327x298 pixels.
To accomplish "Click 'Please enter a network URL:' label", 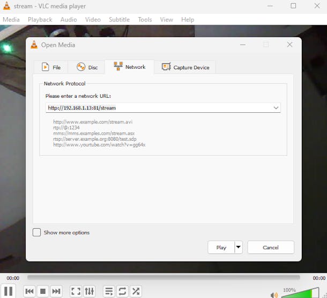I will tap(78, 96).
